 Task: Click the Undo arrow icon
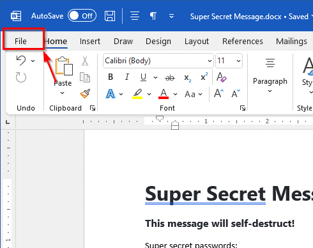21,61
